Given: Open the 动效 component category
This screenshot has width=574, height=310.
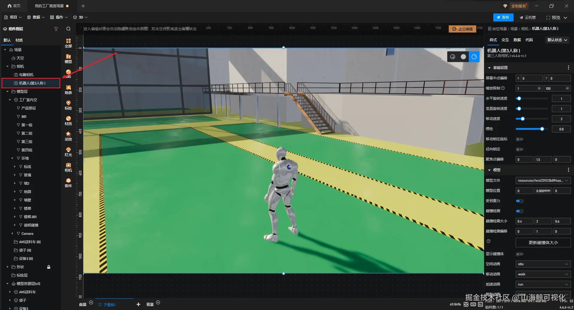Looking at the screenshot, I should click(68, 136).
